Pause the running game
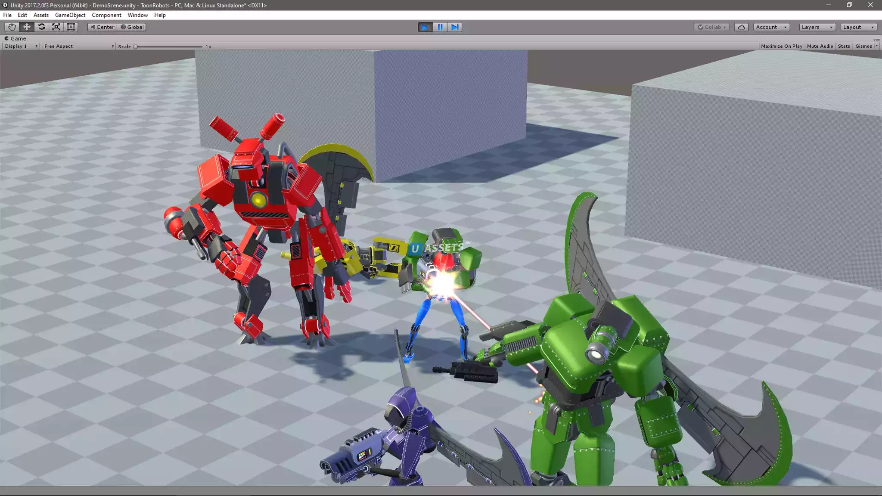 (x=440, y=27)
